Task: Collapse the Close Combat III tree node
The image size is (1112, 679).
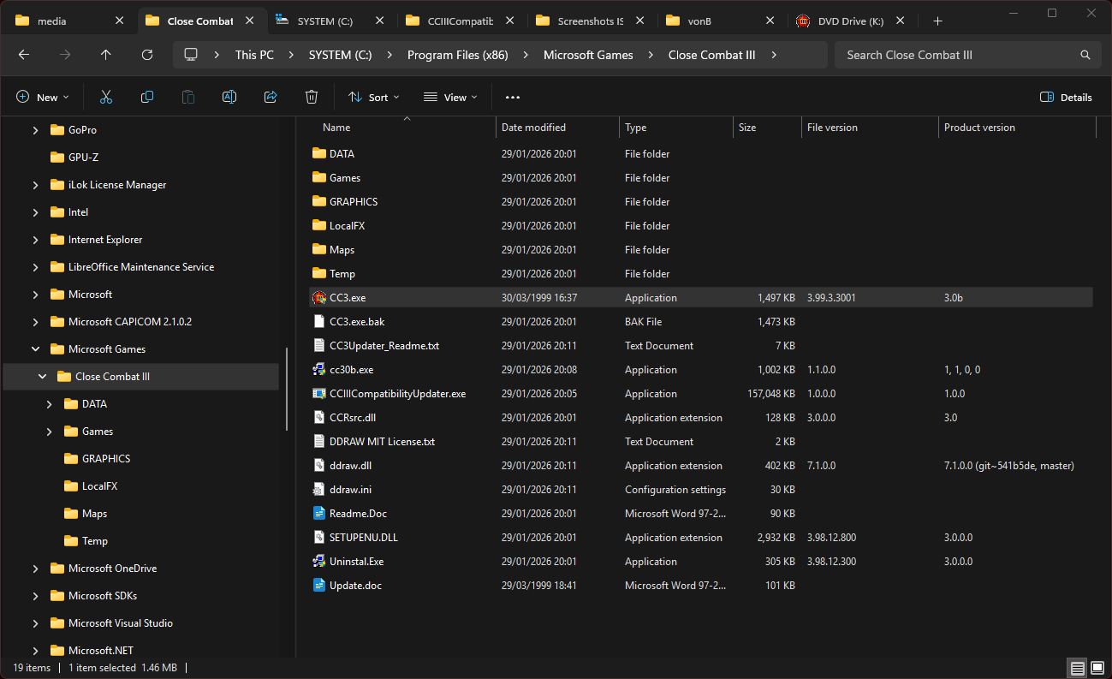Action: 42,377
